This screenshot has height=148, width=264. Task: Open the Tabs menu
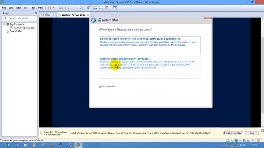(x=33, y=8)
